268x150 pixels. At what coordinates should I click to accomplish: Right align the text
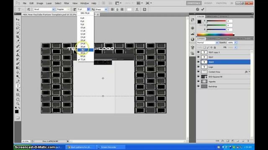[122, 9]
